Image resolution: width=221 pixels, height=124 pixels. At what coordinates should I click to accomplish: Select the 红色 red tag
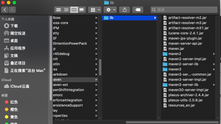click(x=11, y=102)
